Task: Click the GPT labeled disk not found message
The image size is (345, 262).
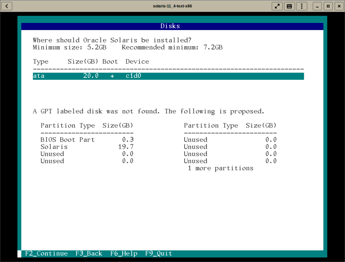Action: click(149, 111)
